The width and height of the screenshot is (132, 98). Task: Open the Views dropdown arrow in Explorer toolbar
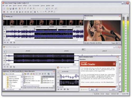(x=54, y=74)
